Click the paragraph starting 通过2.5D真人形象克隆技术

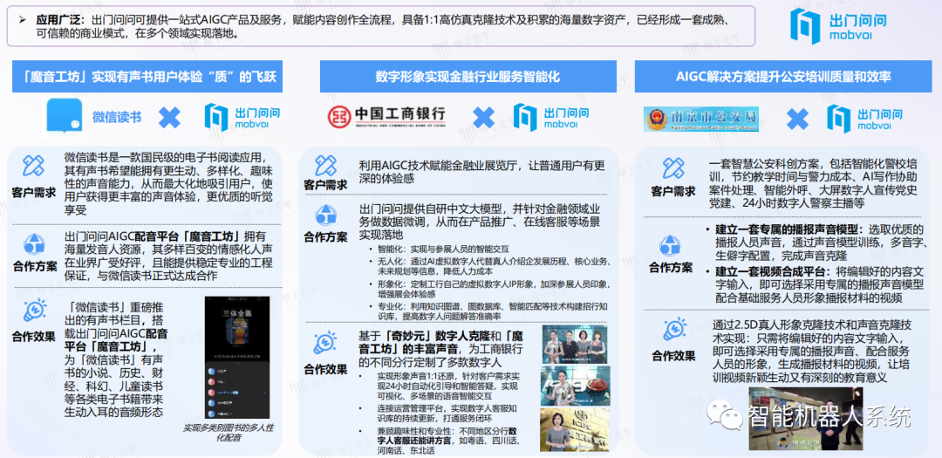pos(812,351)
